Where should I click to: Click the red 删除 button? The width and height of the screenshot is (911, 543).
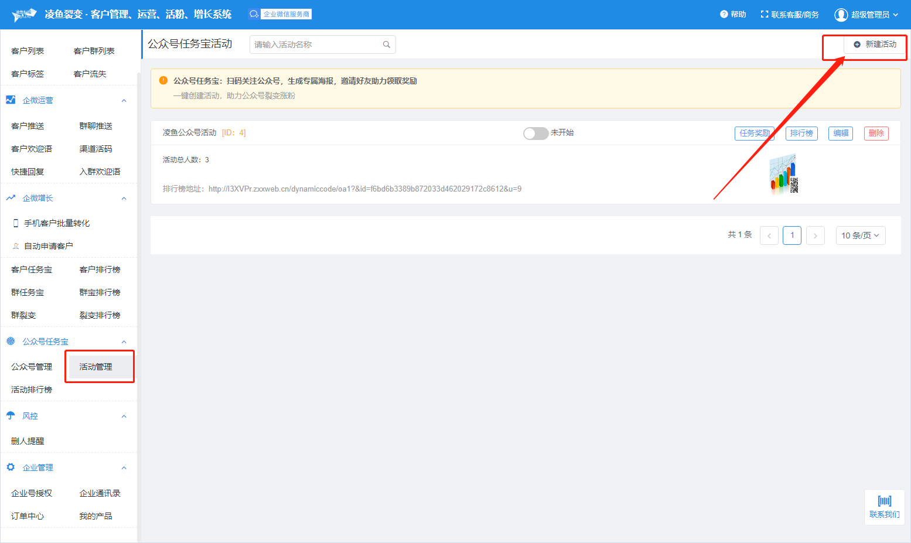tap(876, 134)
